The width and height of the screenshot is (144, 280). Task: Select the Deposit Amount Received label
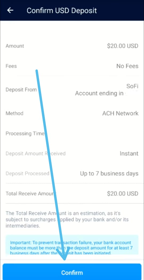pos(35,154)
